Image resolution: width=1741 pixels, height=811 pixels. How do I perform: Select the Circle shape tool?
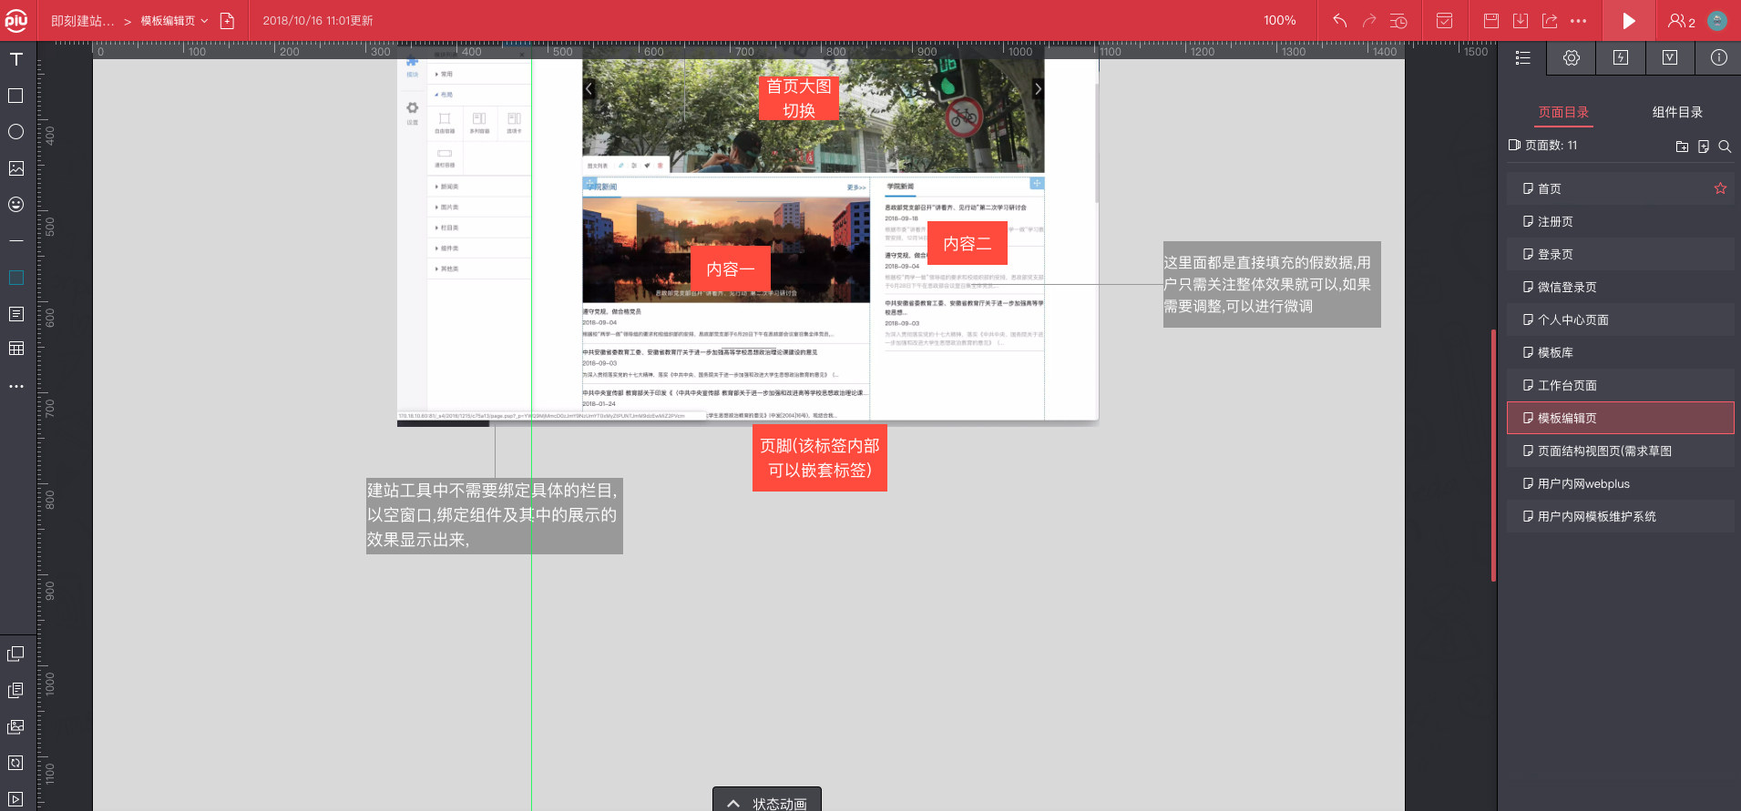pos(15,132)
